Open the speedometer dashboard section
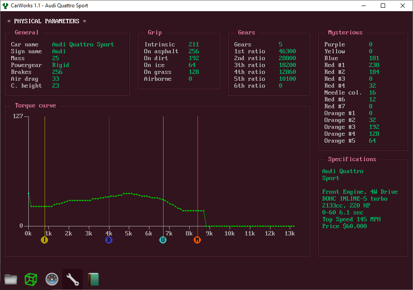The width and height of the screenshot is (413, 290). point(52,279)
